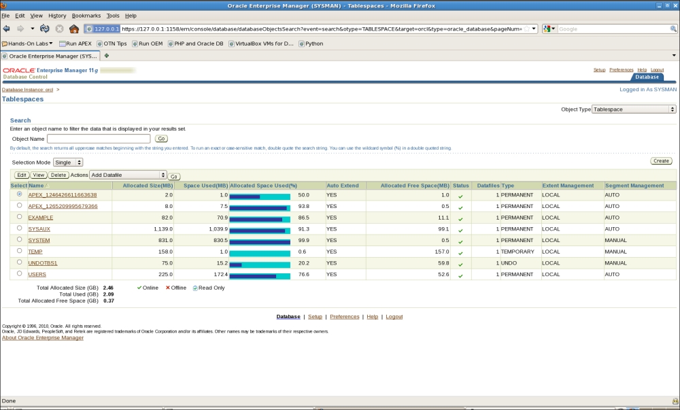
Task: Open the Python bookmark
Action: pos(311,44)
